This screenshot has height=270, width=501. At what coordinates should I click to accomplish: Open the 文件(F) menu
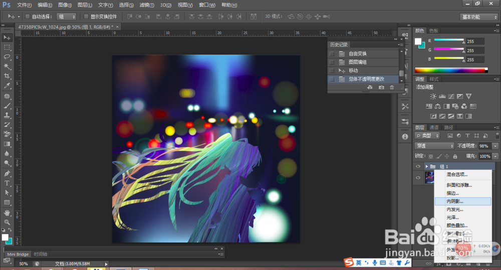(x=24, y=5)
